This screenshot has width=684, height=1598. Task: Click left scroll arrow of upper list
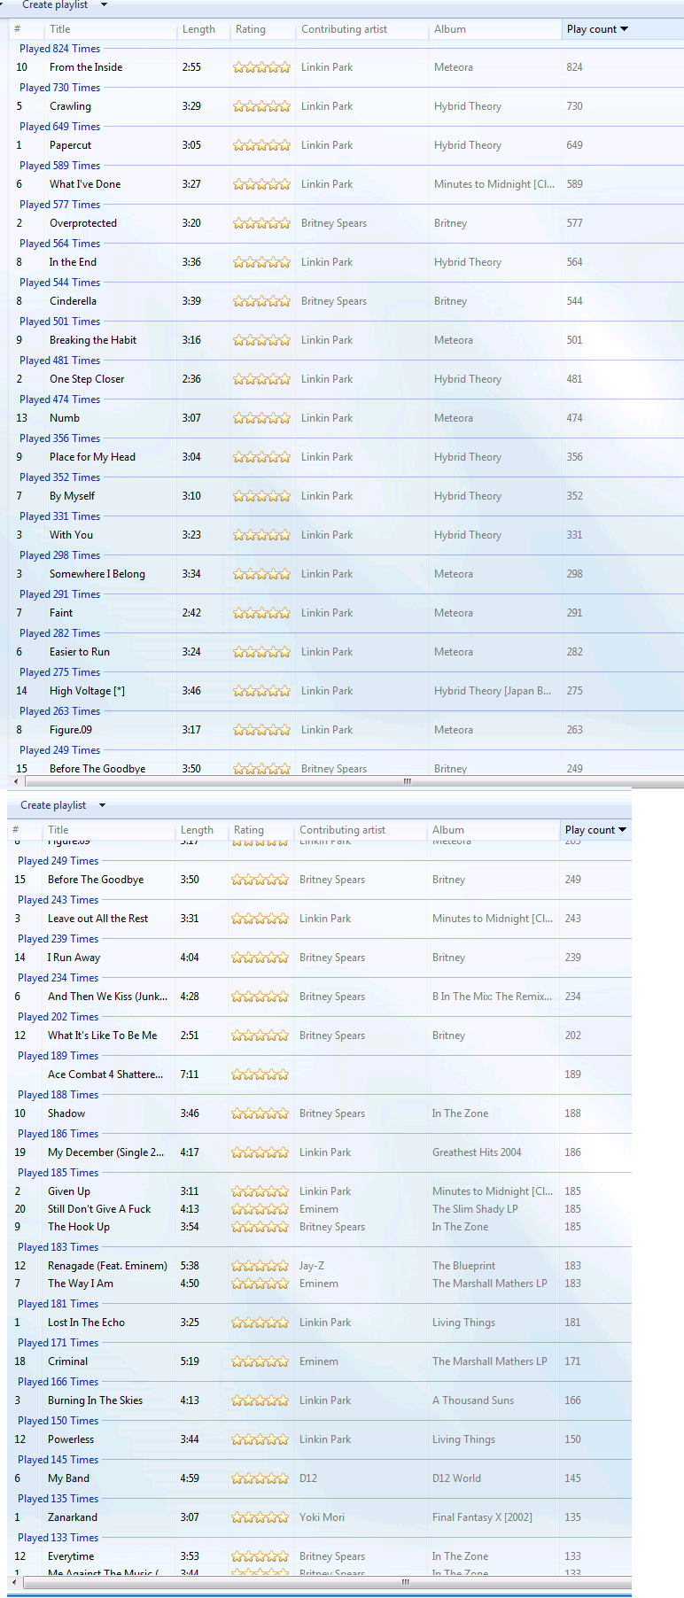[16, 781]
